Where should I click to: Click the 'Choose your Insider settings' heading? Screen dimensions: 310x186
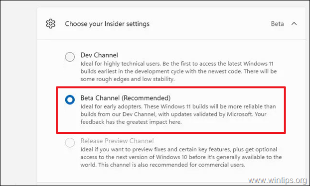click(107, 24)
